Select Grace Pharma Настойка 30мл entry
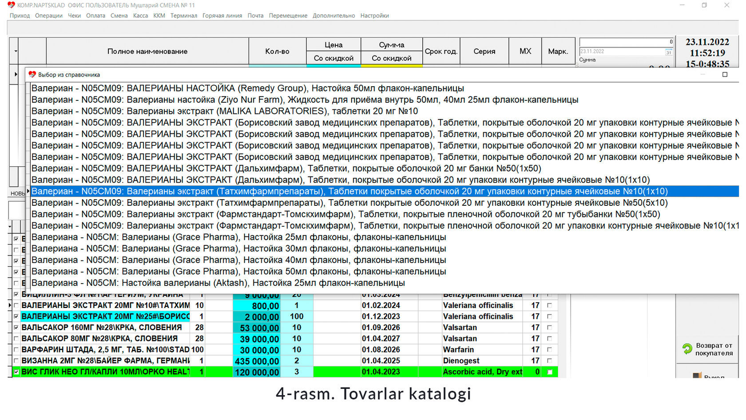Viewport: 746px width, 420px height. (x=385, y=248)
